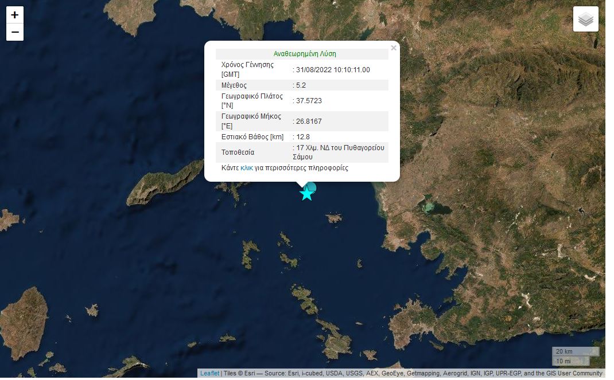Click the zoom in plus button
614x380 pixels.
pos(15,15)
